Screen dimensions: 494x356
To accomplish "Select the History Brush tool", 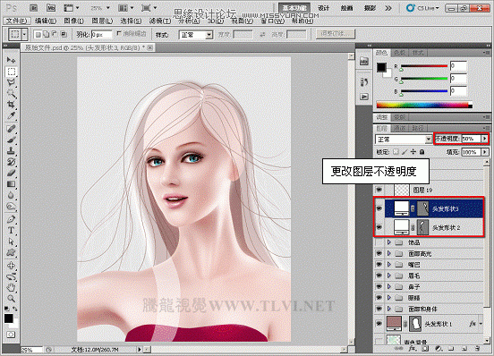I will (x=11, y=162).
